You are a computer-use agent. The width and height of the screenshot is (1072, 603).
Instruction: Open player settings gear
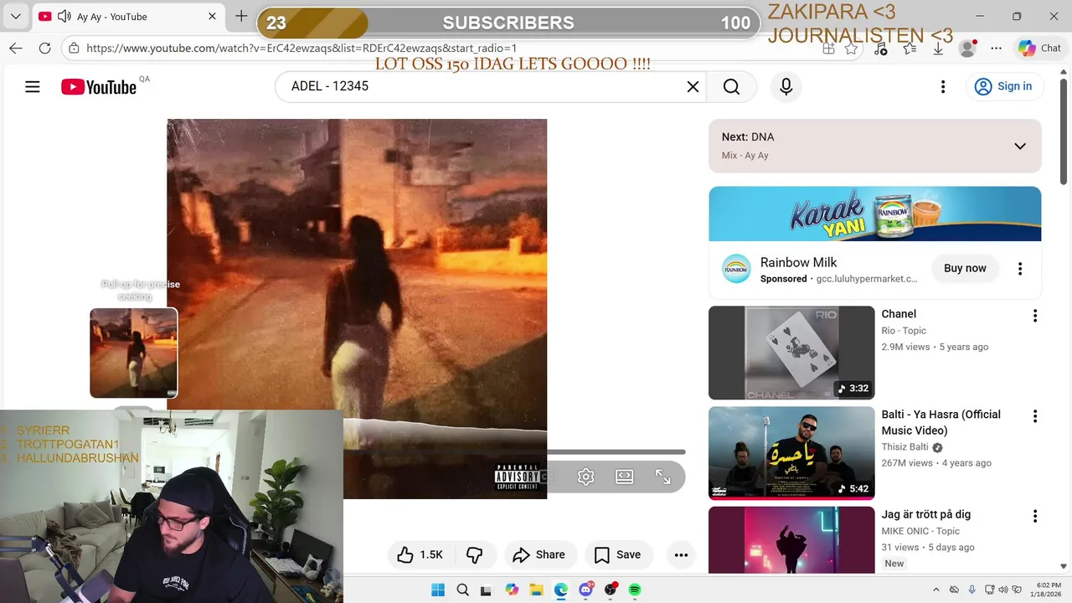(x=585, y=477)
